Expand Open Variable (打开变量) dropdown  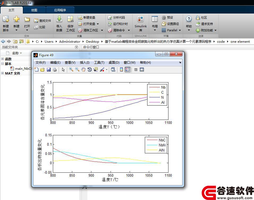[x=98, y=24]
